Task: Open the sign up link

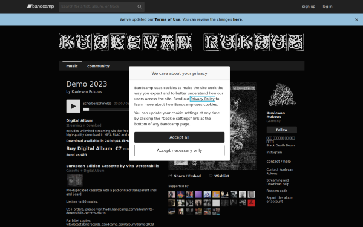Action: (309, 7)
